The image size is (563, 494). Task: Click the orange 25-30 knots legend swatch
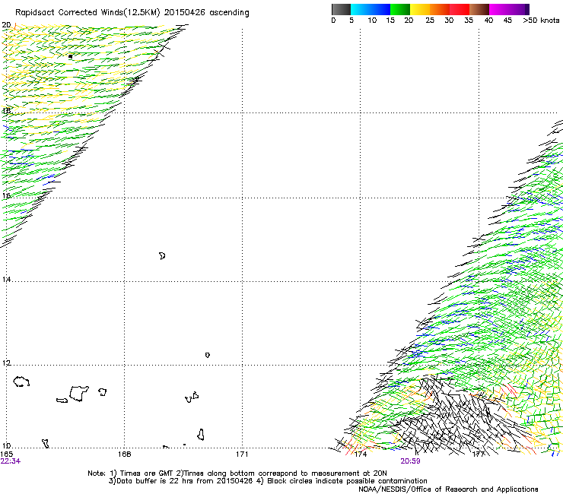point(440,9)
